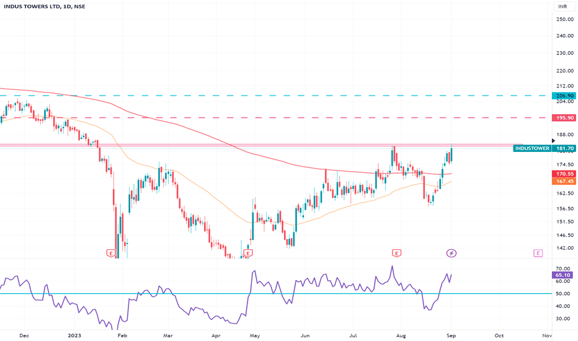
Task: Click the 70.00 RSI axis label
Action: pyautogui.click(x=563, y=268)
